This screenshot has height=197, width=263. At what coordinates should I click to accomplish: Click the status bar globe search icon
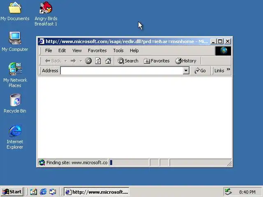coord(42,163)
